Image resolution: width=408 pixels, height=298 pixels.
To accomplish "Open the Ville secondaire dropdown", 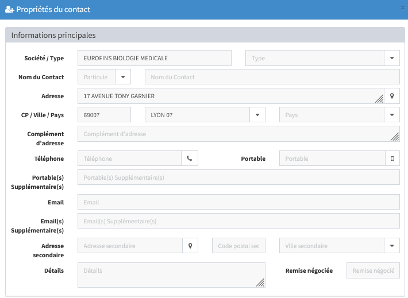I will click(x=392, y=246).
